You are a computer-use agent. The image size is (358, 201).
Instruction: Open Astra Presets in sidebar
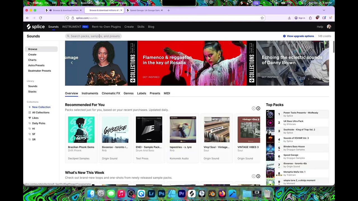click(36, 65)
